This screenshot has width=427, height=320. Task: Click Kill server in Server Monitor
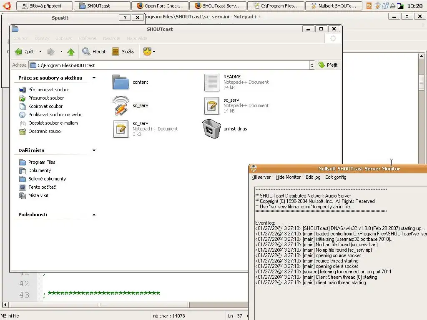point(261,177)
